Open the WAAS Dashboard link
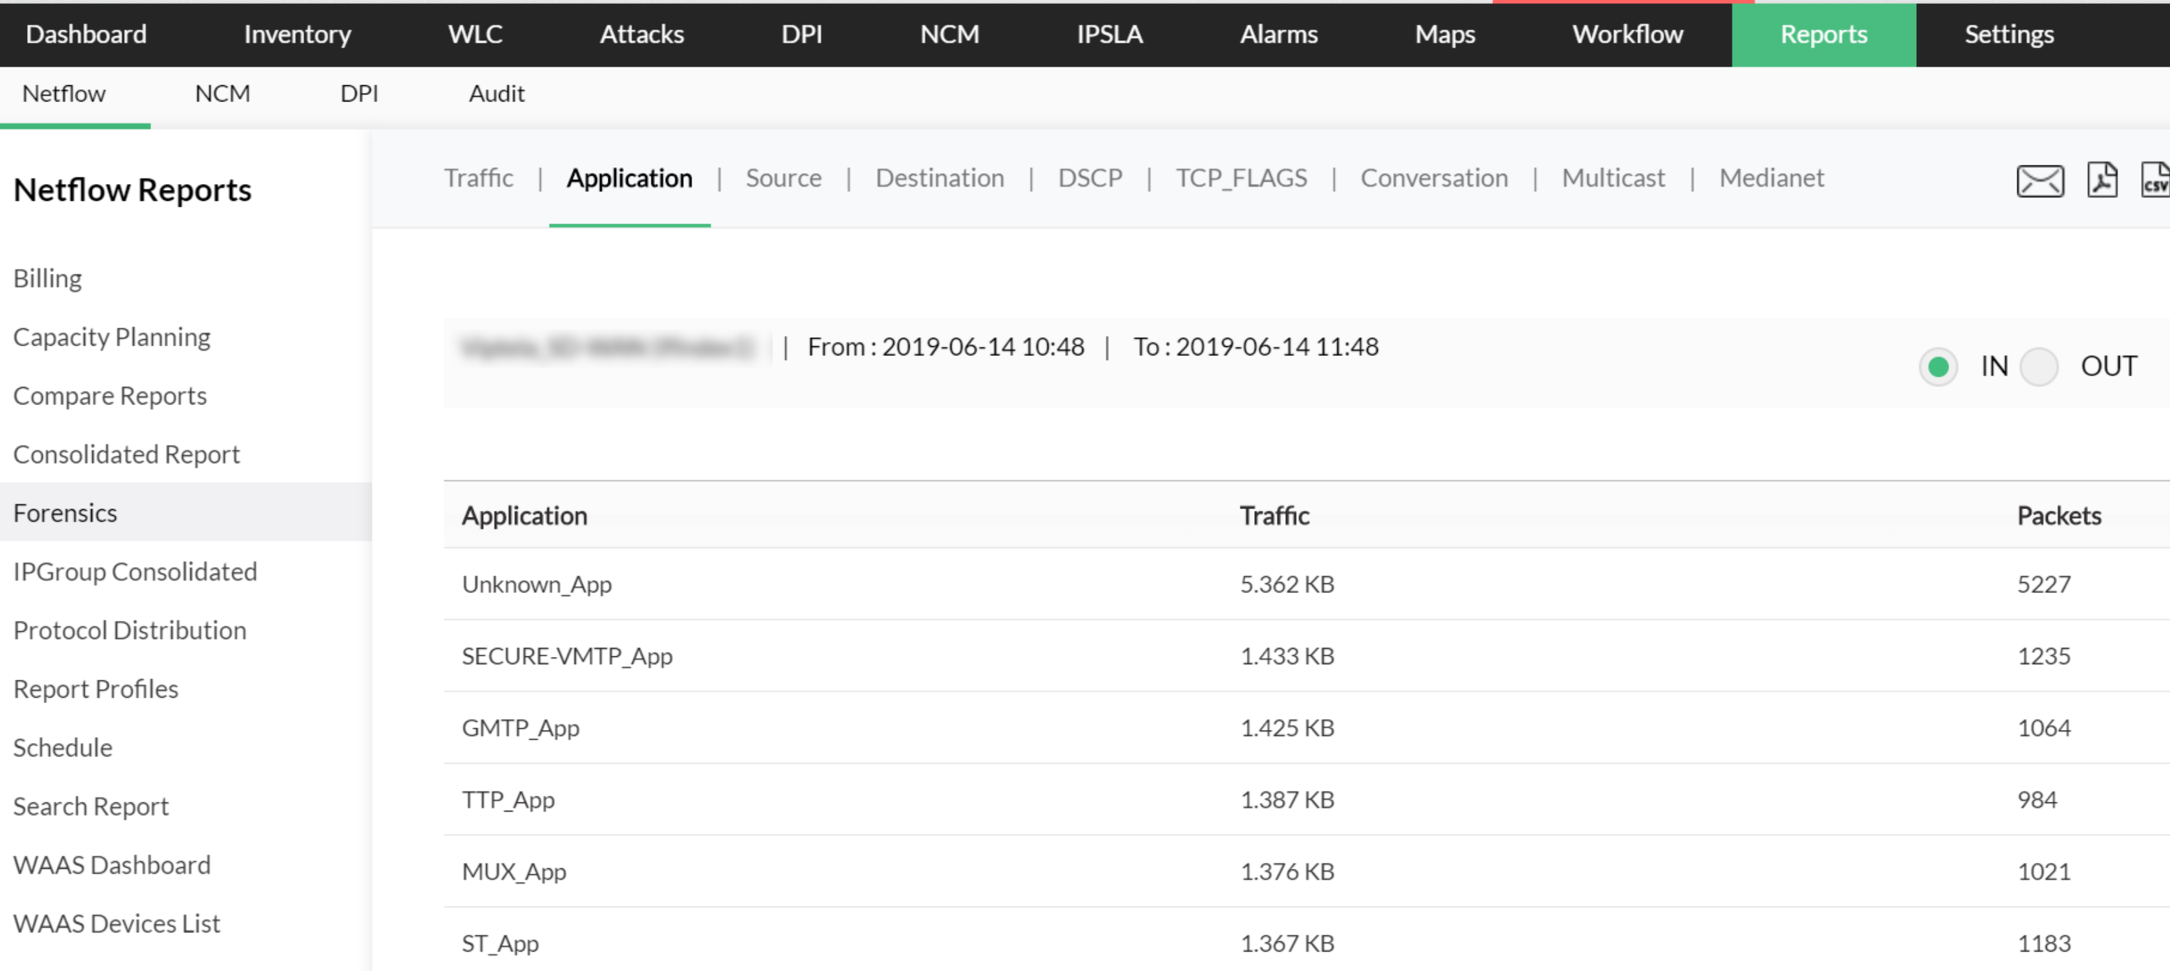 pyautogui.click(x=112, y=864)
